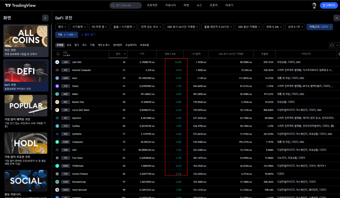This screenshot has height=198, width=340.
Task: Sort by the 랭크 column header
Action: pos(118,54)
